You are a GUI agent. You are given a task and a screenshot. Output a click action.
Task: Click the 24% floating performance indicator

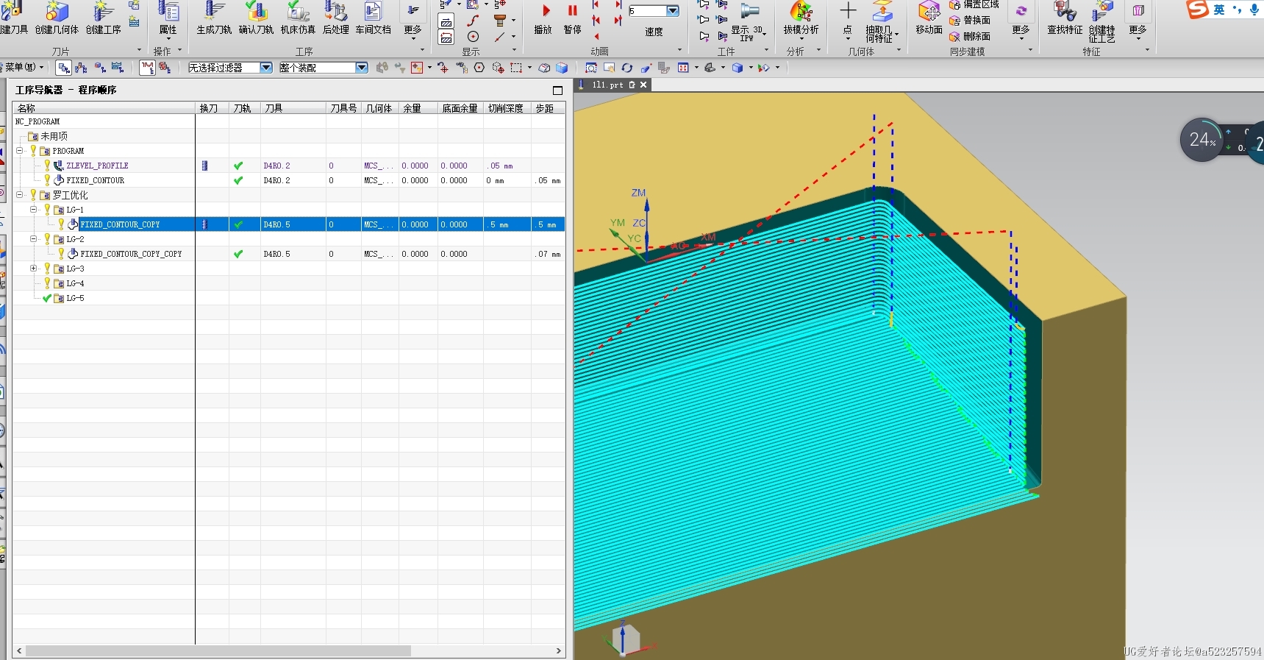[x=1201, y=140]
